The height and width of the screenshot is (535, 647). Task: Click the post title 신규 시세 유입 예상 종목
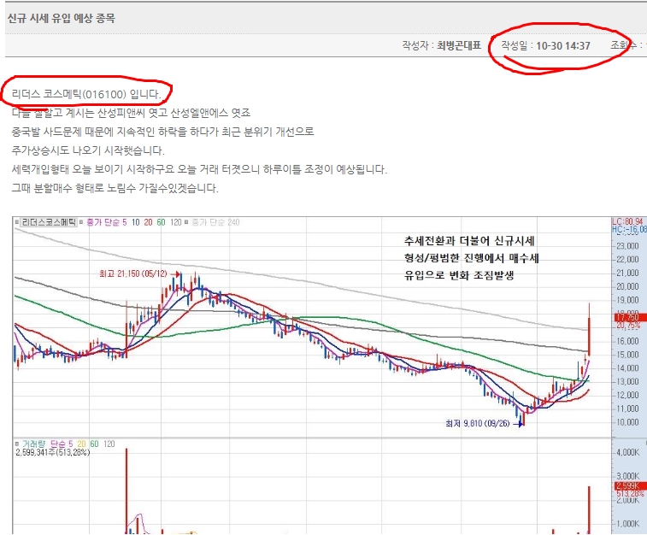point(61,18)
